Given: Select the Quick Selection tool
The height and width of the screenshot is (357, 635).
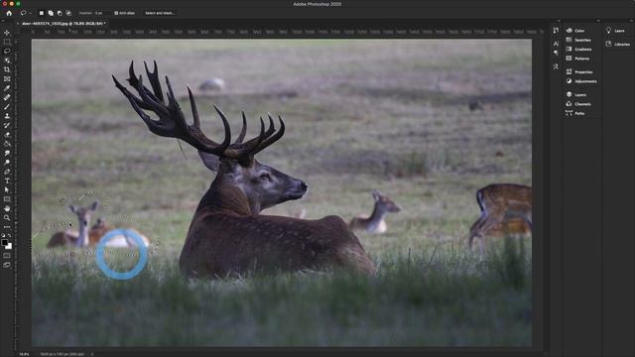Looking at the screenshot, I should pyautogui.click(x=7, y=60).
